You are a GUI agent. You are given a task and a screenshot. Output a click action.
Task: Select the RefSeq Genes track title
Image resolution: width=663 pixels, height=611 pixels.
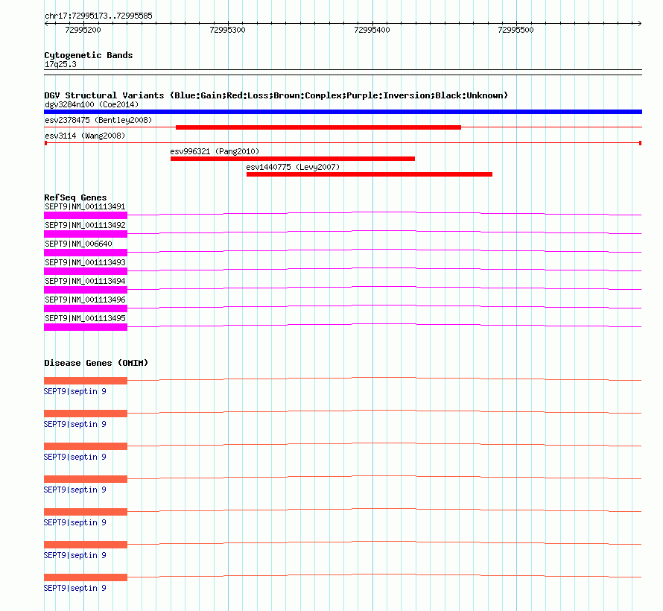tap(75, 197)
